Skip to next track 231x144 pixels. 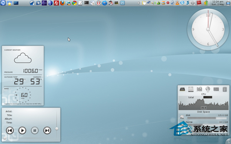[x=47, y=130]
